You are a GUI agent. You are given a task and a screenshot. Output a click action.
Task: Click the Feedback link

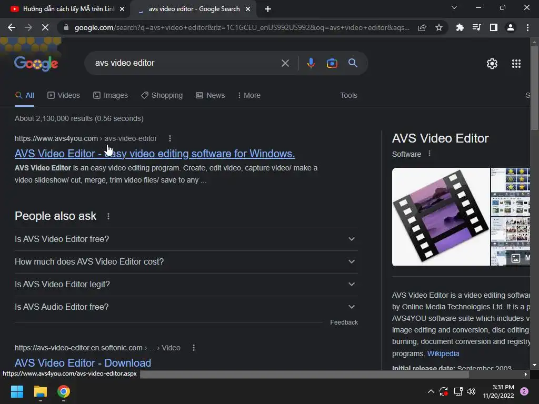[x=344, y=322]
